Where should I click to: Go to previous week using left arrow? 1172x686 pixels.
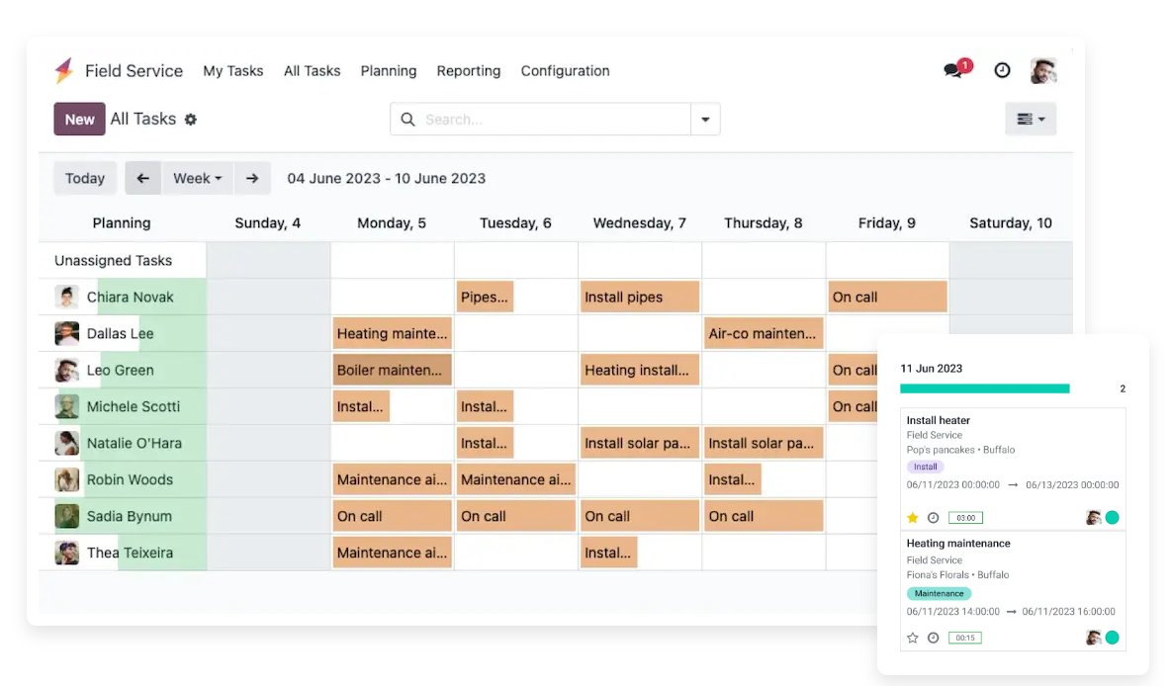[x=142, y=178]
